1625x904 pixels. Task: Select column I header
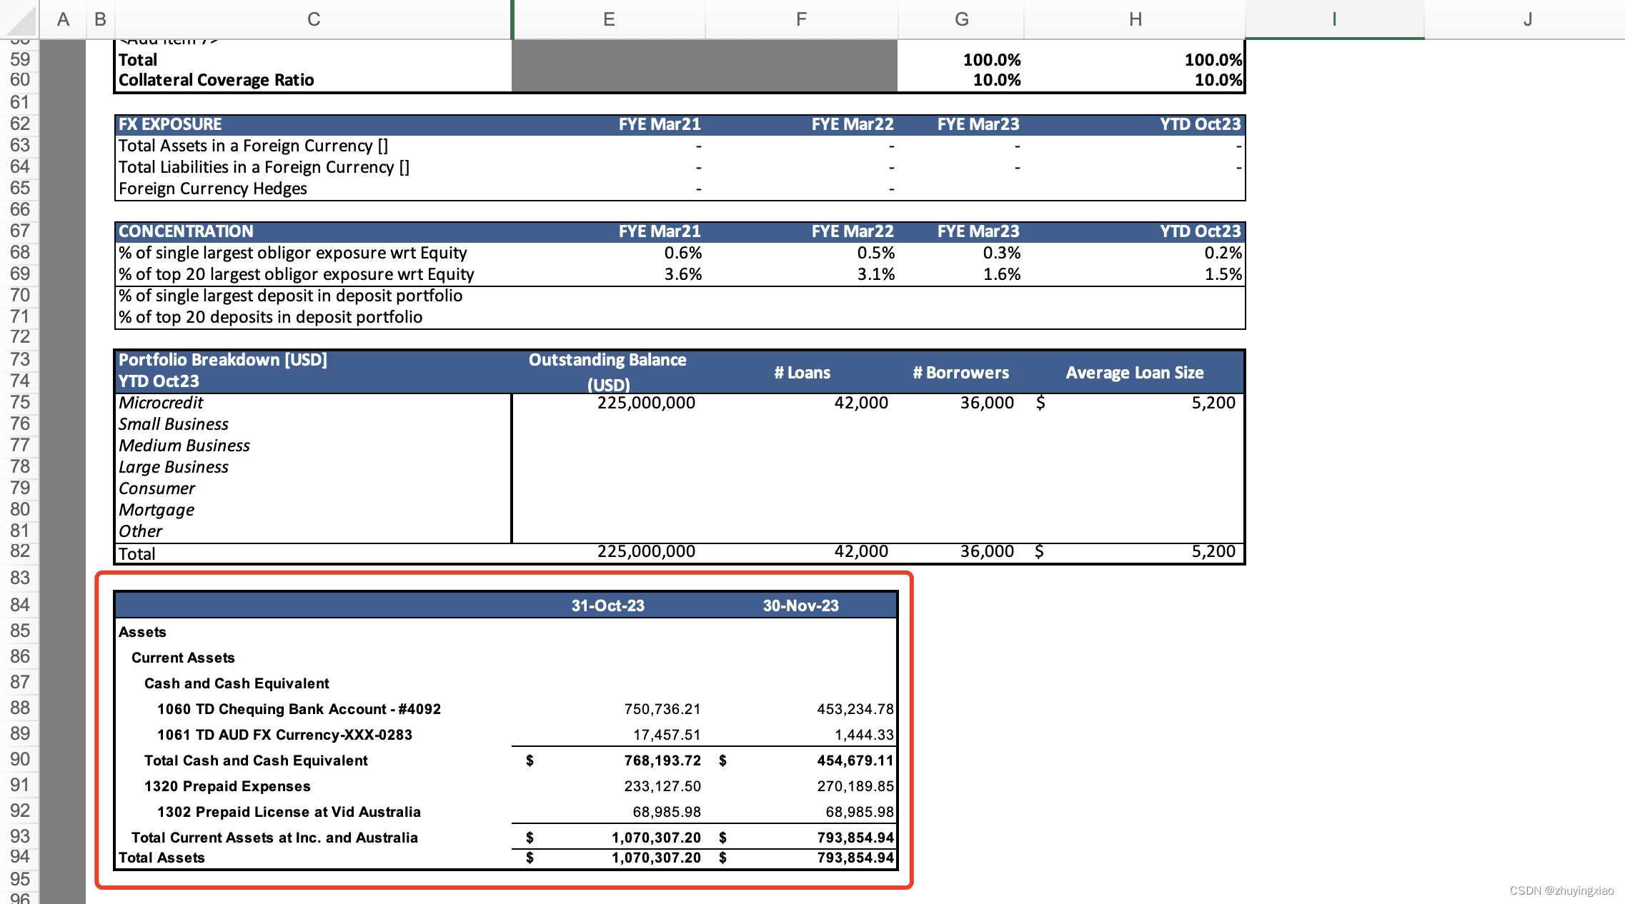[1333, 19]
